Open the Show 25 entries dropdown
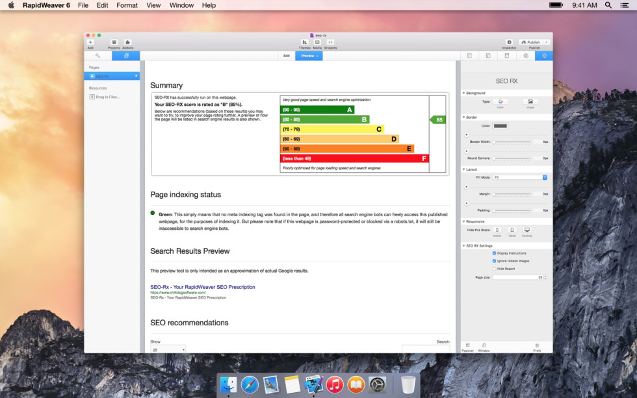 (x=168, y=349)
